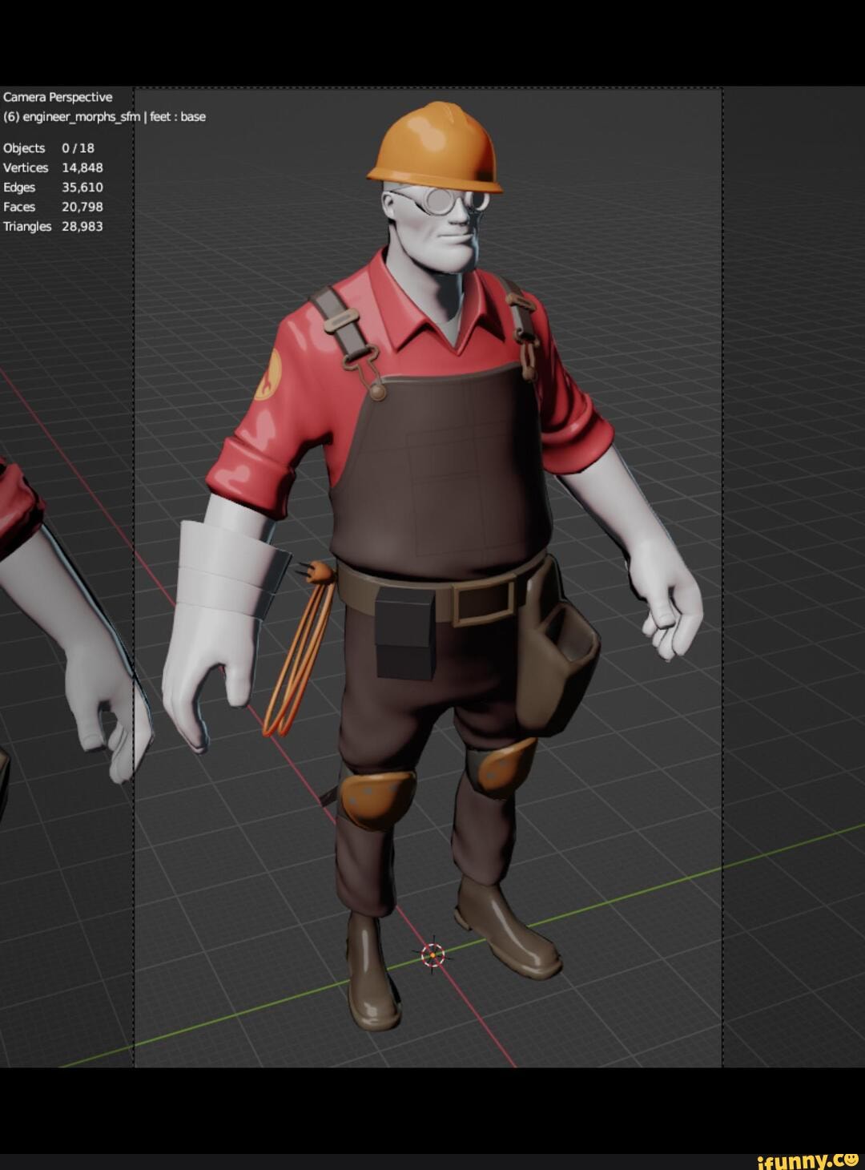
Task: Click the Camera Perspective overlay label
Action: (x=58, y=96)
